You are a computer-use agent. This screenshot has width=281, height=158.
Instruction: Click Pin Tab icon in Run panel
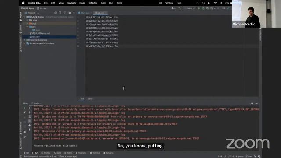coord(25,137)
